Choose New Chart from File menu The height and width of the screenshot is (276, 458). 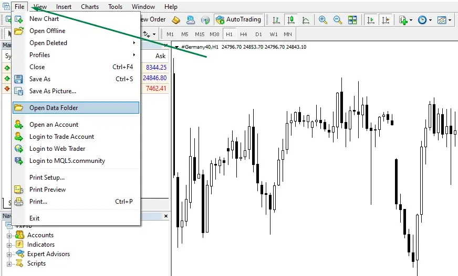pyautogui.click(x=76, y=19)
